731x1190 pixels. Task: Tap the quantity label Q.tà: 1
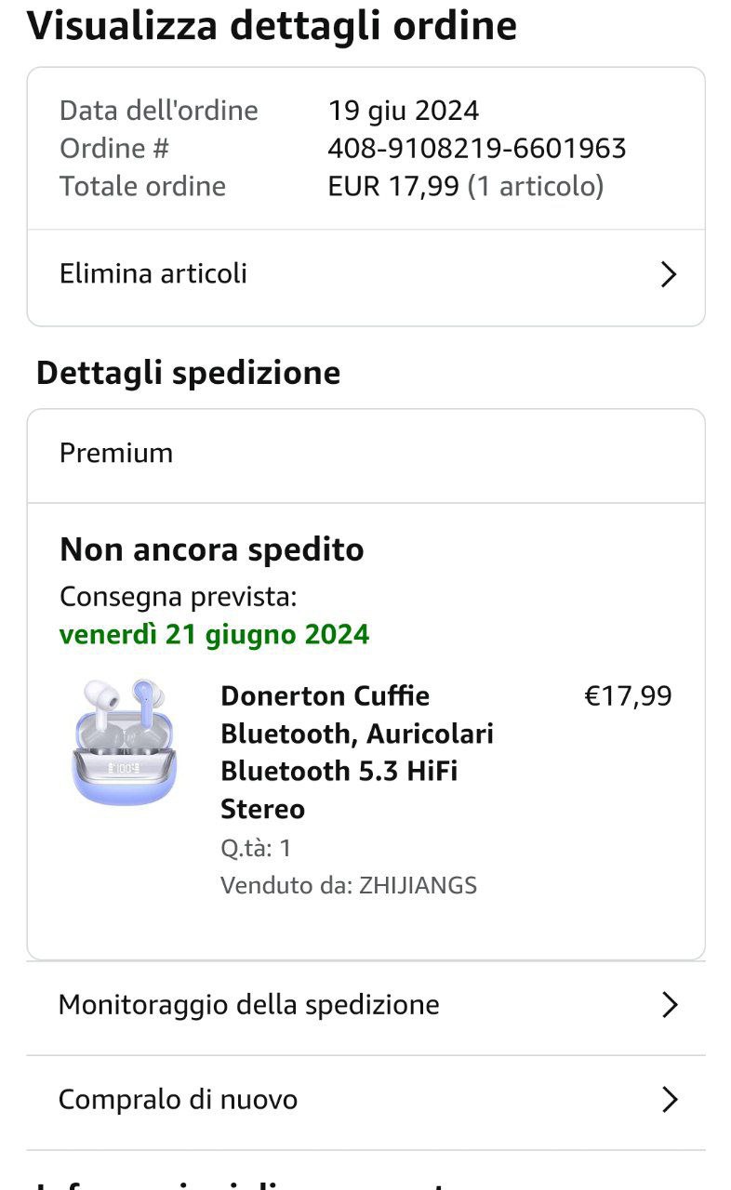click(256, 848)
